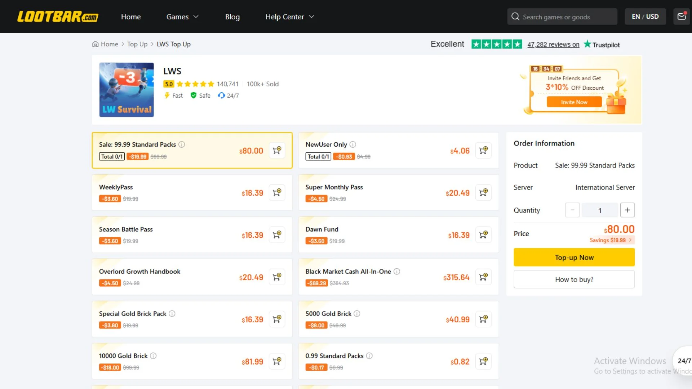This screenshot has width=692, height=389.
Task: Select the WeeklyPass card
Action: [x=192, y=192]
